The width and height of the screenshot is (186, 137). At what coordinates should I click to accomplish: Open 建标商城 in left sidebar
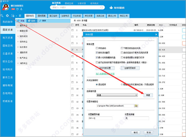click(7, 86)
